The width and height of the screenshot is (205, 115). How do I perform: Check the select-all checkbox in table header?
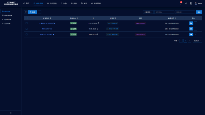coord(27,18)
